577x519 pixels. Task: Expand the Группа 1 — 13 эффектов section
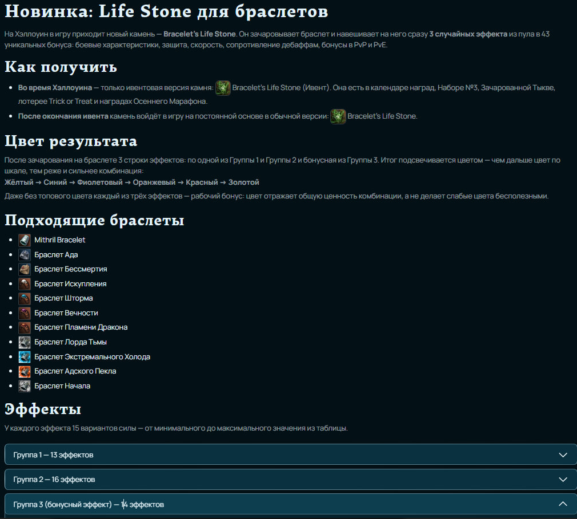point(290,455)
